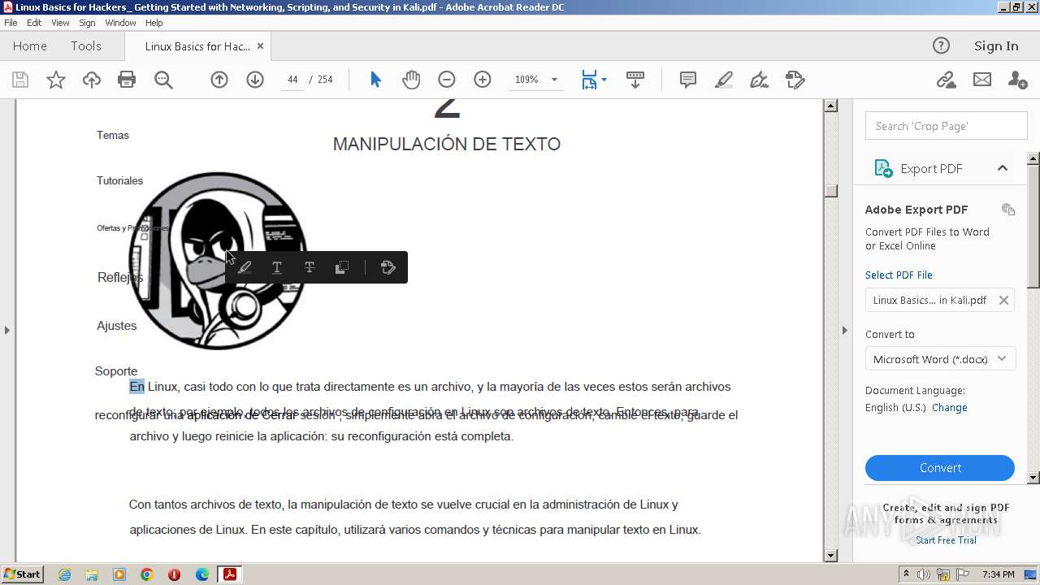Open the View menu
Image resolution: width=1040 pixels, height=585 pixels.
click(x=60, y=23)
